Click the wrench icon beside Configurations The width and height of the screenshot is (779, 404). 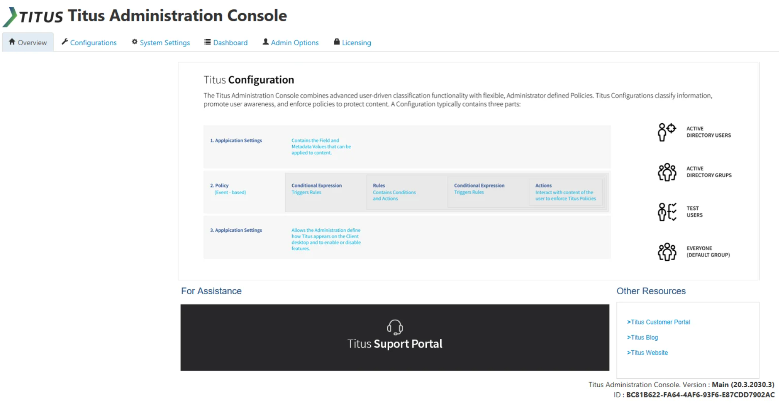coord(65,42)
